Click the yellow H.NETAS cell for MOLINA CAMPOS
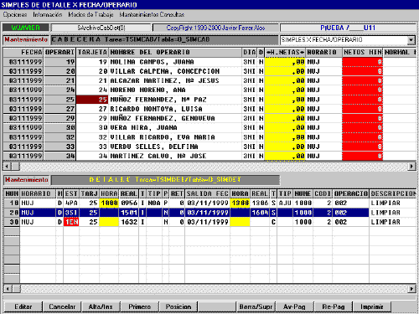The height and width of the screenshot is (314, 419). coord(285,62)
